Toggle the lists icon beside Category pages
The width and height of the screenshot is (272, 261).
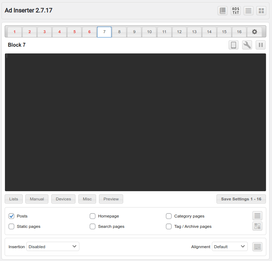(257, 216)
